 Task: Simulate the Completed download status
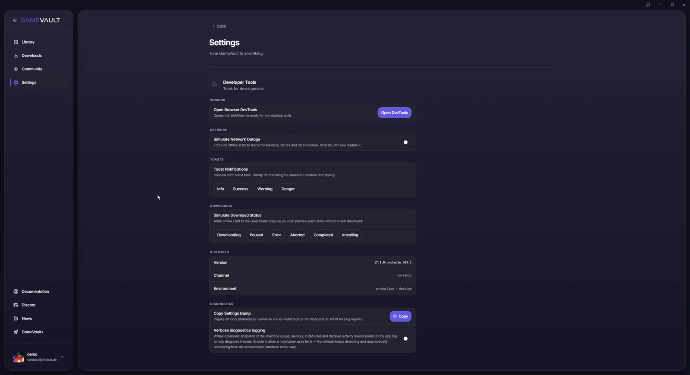pos(323,235)
